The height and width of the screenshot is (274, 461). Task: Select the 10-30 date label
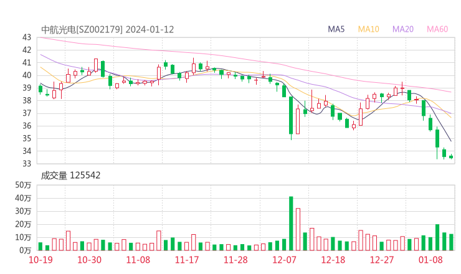click(x=89, y=260)
